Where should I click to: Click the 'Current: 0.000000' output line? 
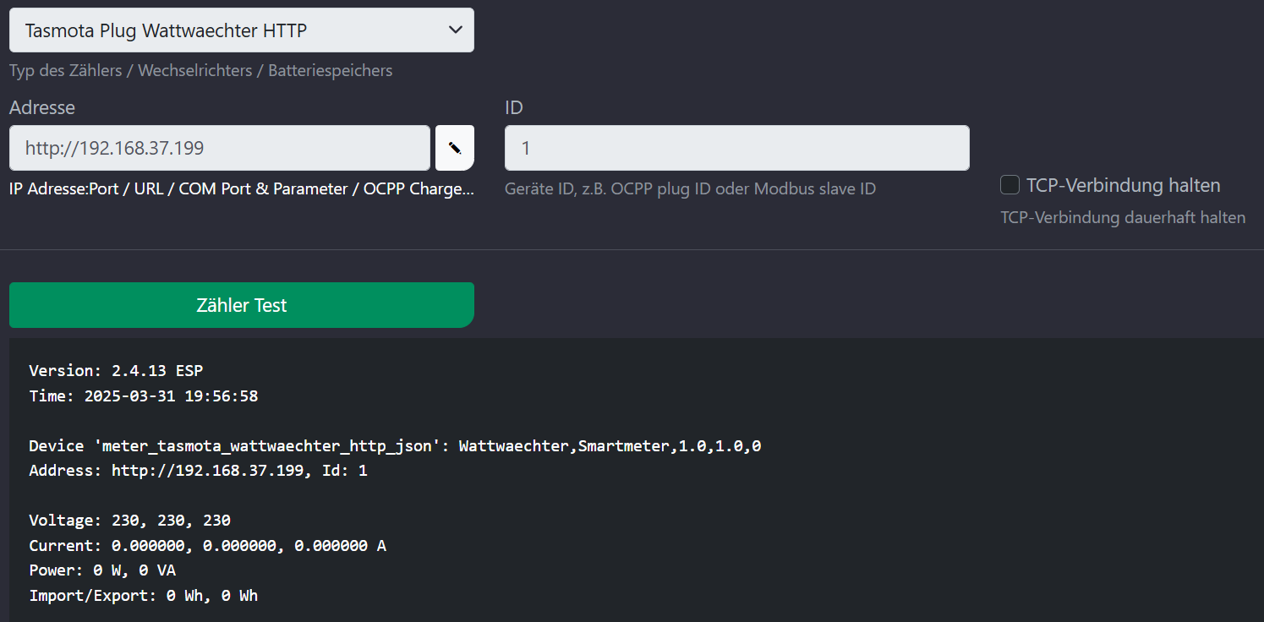pos(208,546)
